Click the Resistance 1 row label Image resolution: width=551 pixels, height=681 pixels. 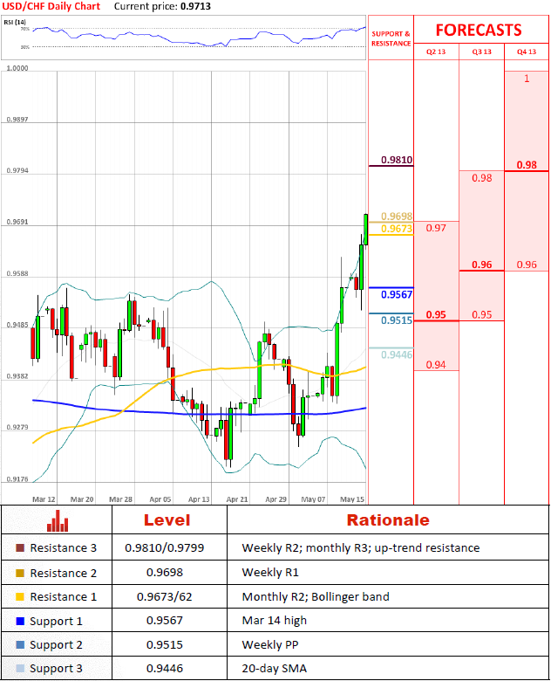(x=64, y=597)
